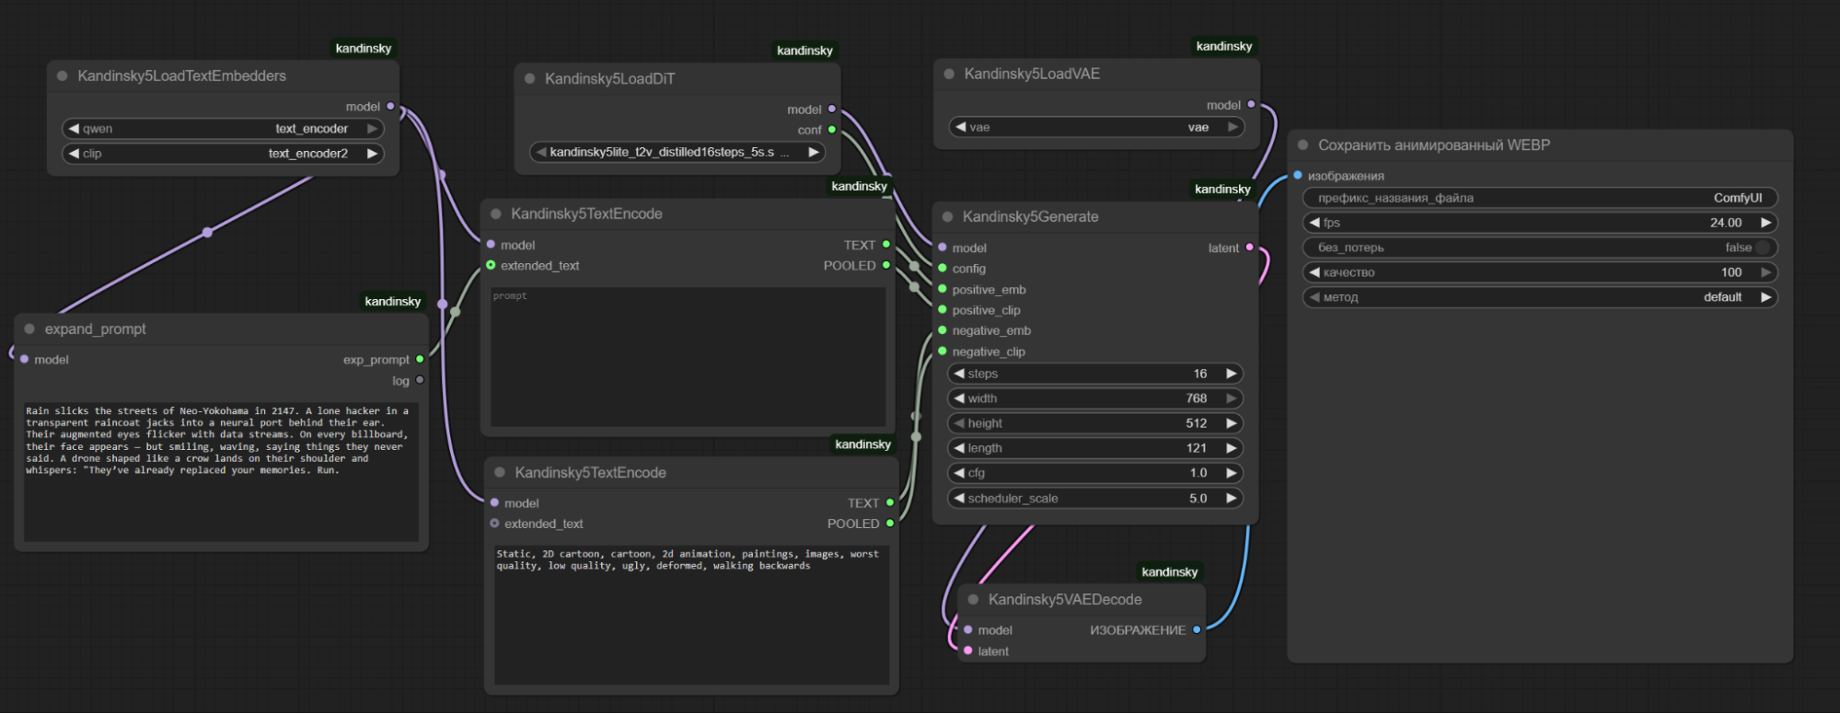Viewport: 1840px width, 714px height.
Task: Open the метод default dropdown
Action: [x=1539, y=297]
